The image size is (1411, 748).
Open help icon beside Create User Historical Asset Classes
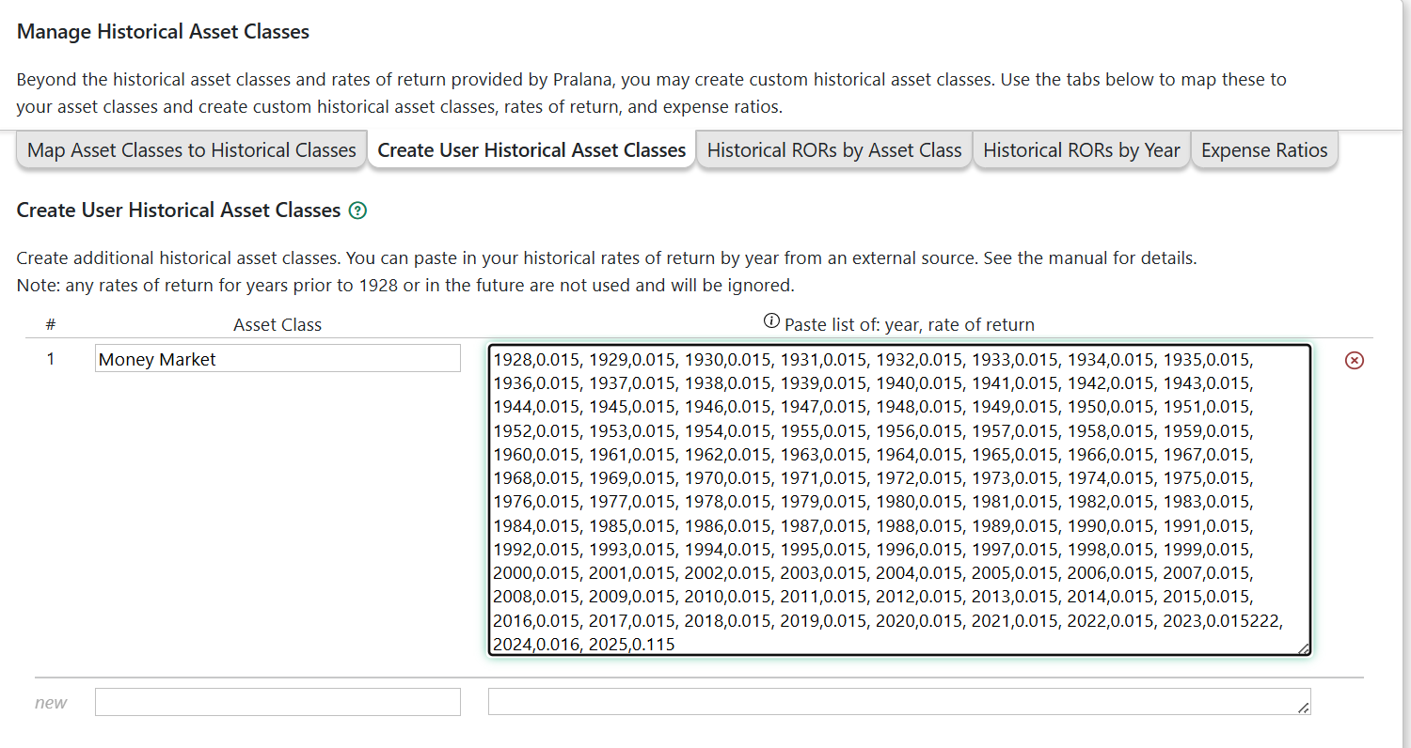(357, 211)
